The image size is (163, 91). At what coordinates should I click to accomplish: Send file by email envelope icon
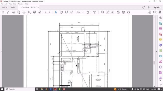click(155, 12)
